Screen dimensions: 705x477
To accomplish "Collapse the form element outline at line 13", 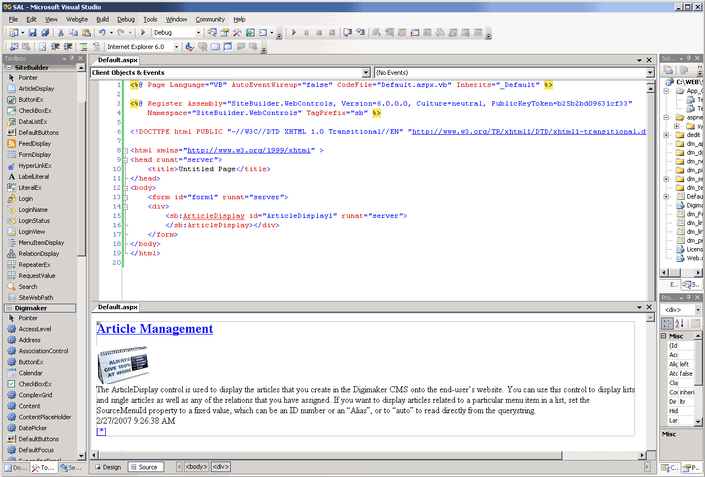I will (x=126, y=198).
